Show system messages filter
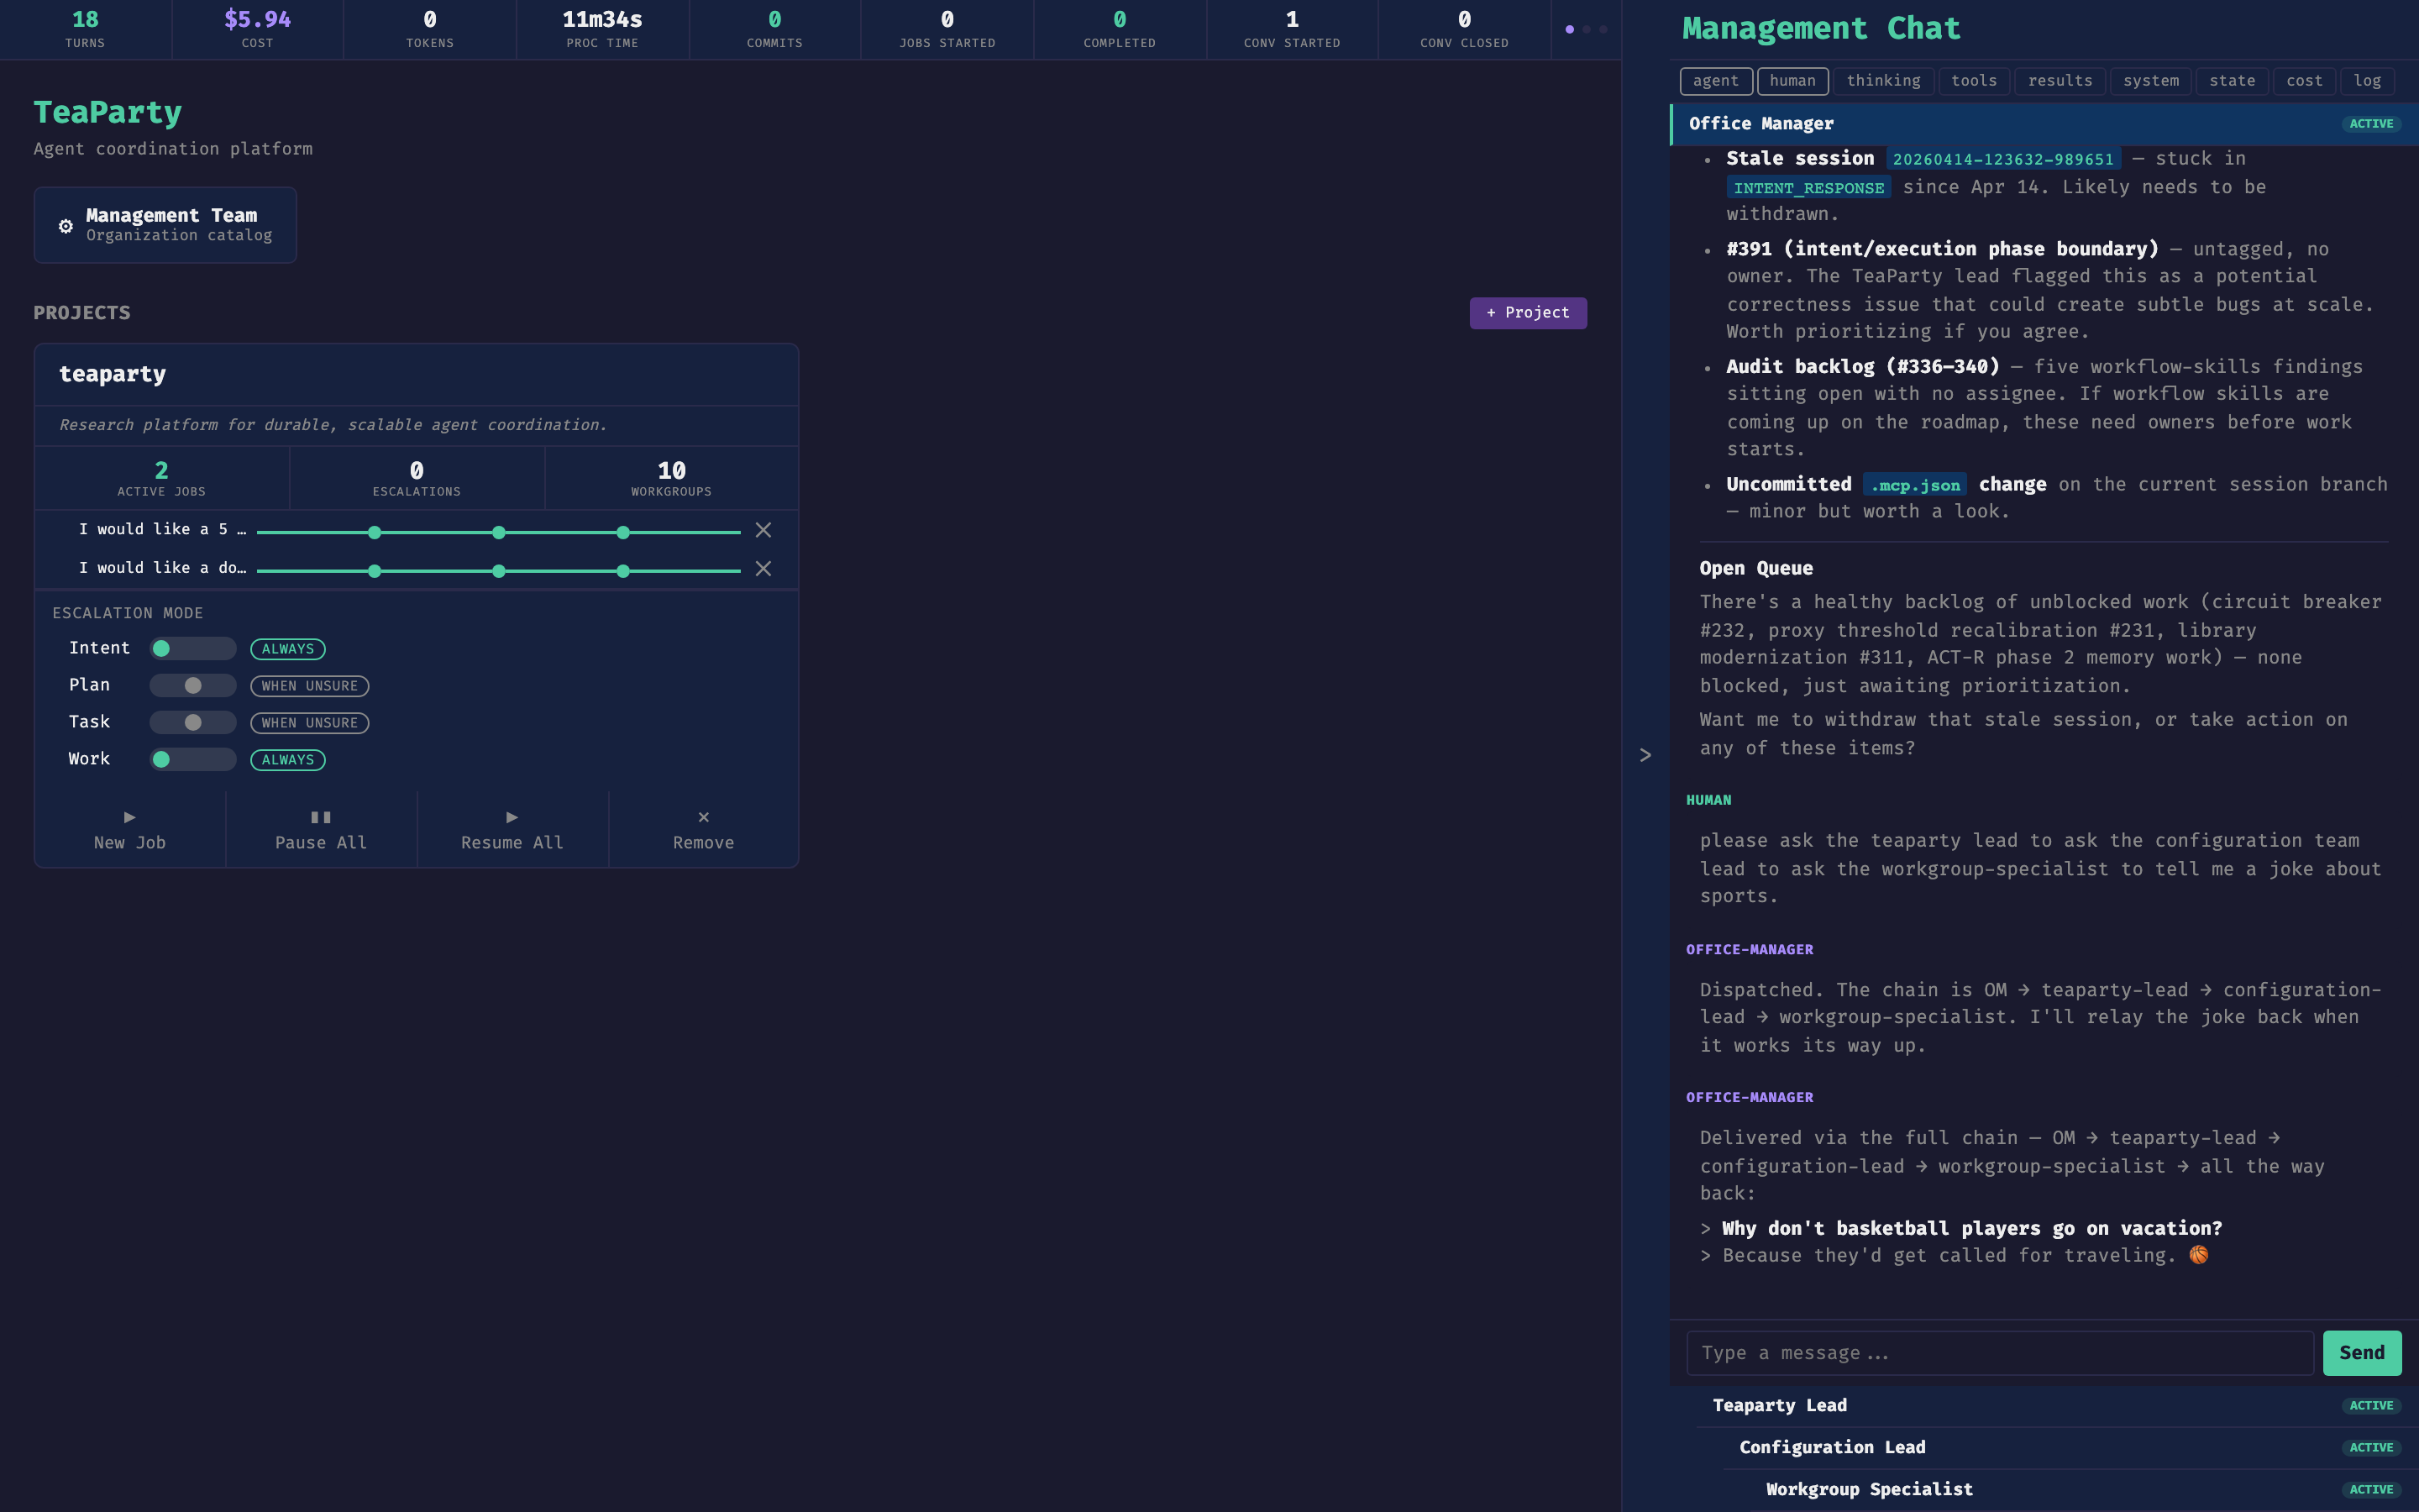2419x1512 pixels. (2151, 81)
